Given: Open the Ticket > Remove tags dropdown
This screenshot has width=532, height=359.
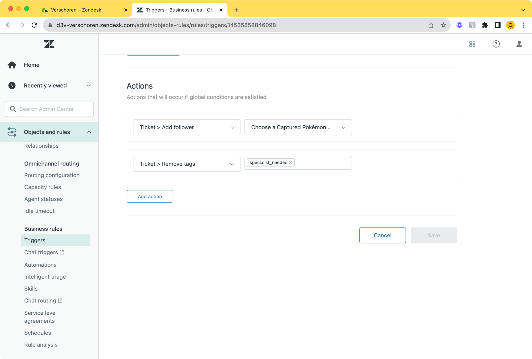Looking at the screenshot, I should pyautogui.click(x=186, y=164).
